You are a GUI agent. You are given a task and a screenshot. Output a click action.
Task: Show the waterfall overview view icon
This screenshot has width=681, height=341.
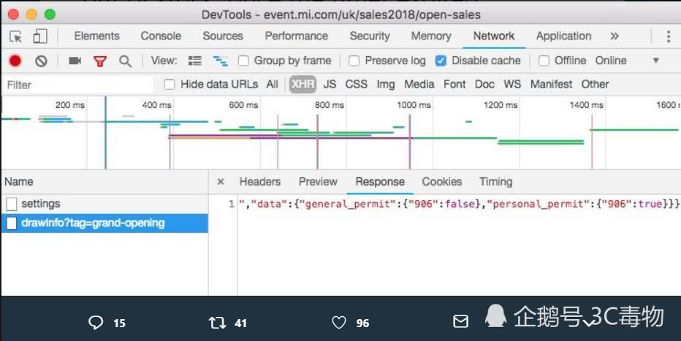[x=220, y=61]
